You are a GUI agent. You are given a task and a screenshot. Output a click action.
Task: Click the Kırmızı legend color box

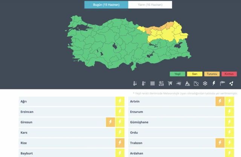[229, 74]
